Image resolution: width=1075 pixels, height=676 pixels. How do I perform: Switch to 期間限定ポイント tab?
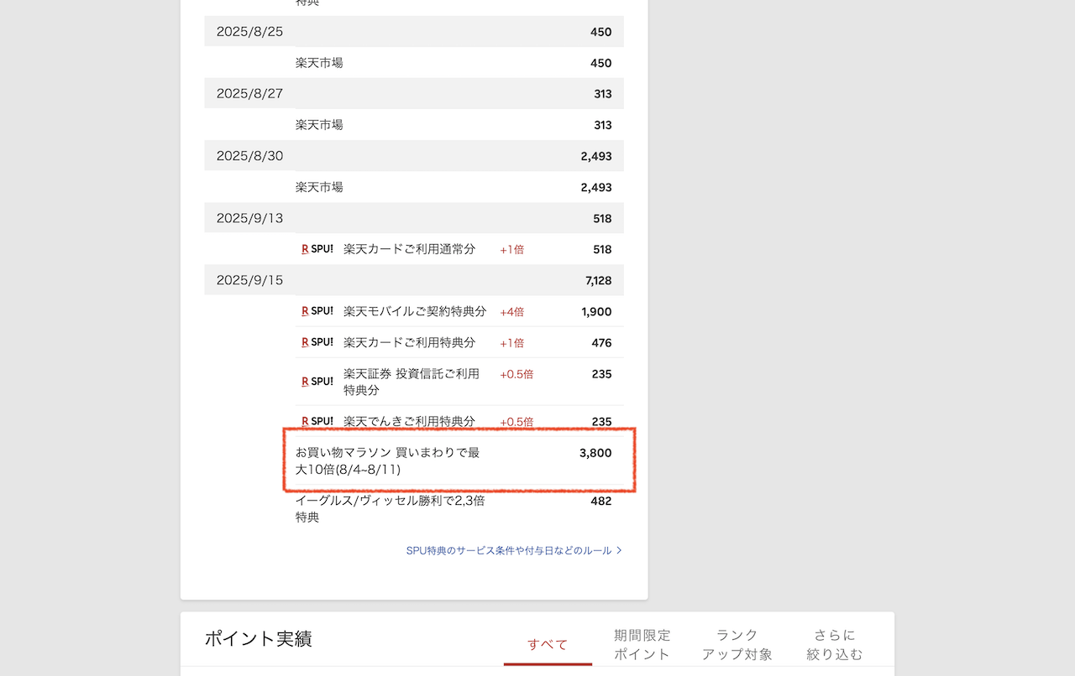click(642, 644)
